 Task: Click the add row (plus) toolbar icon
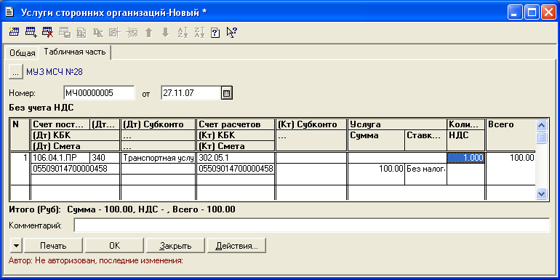[31, 33]
